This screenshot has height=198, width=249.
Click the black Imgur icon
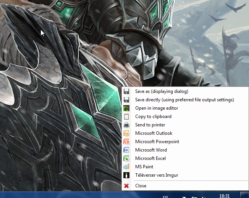coord(126,175)
